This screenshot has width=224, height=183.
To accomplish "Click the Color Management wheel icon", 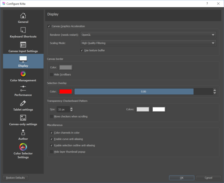I will tap(23, 74).
